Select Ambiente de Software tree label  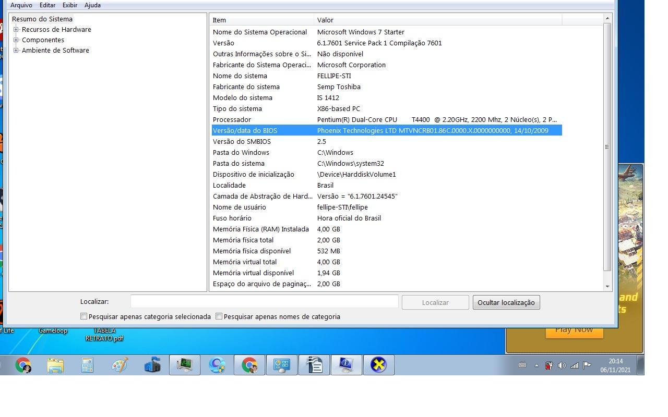[55, 50]
